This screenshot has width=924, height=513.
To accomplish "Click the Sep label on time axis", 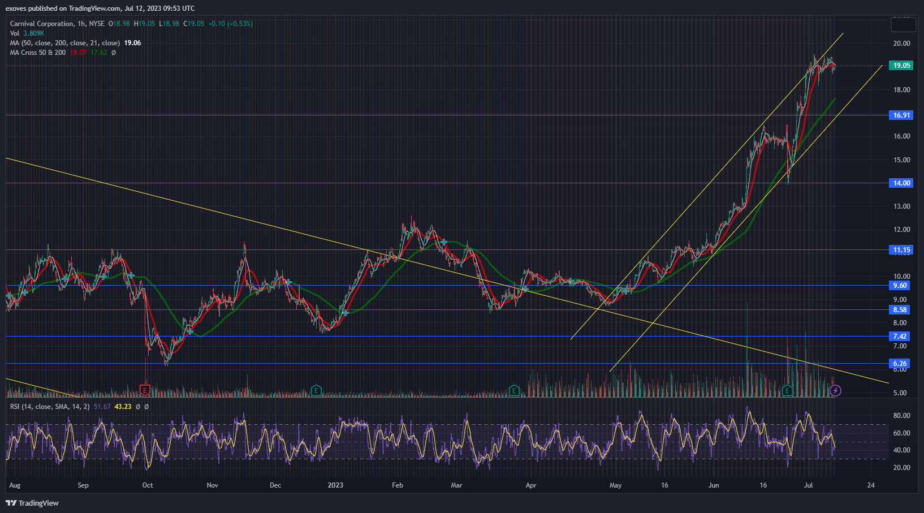I will point(83,485).
